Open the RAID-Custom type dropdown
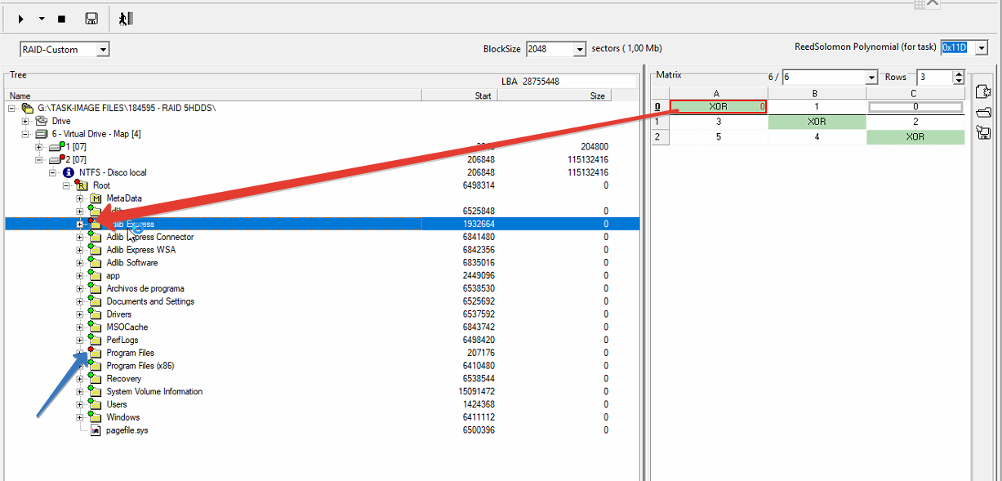 (x=103, y=50)
